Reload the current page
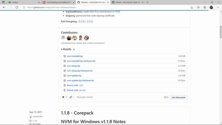 (x=17, y=7)
